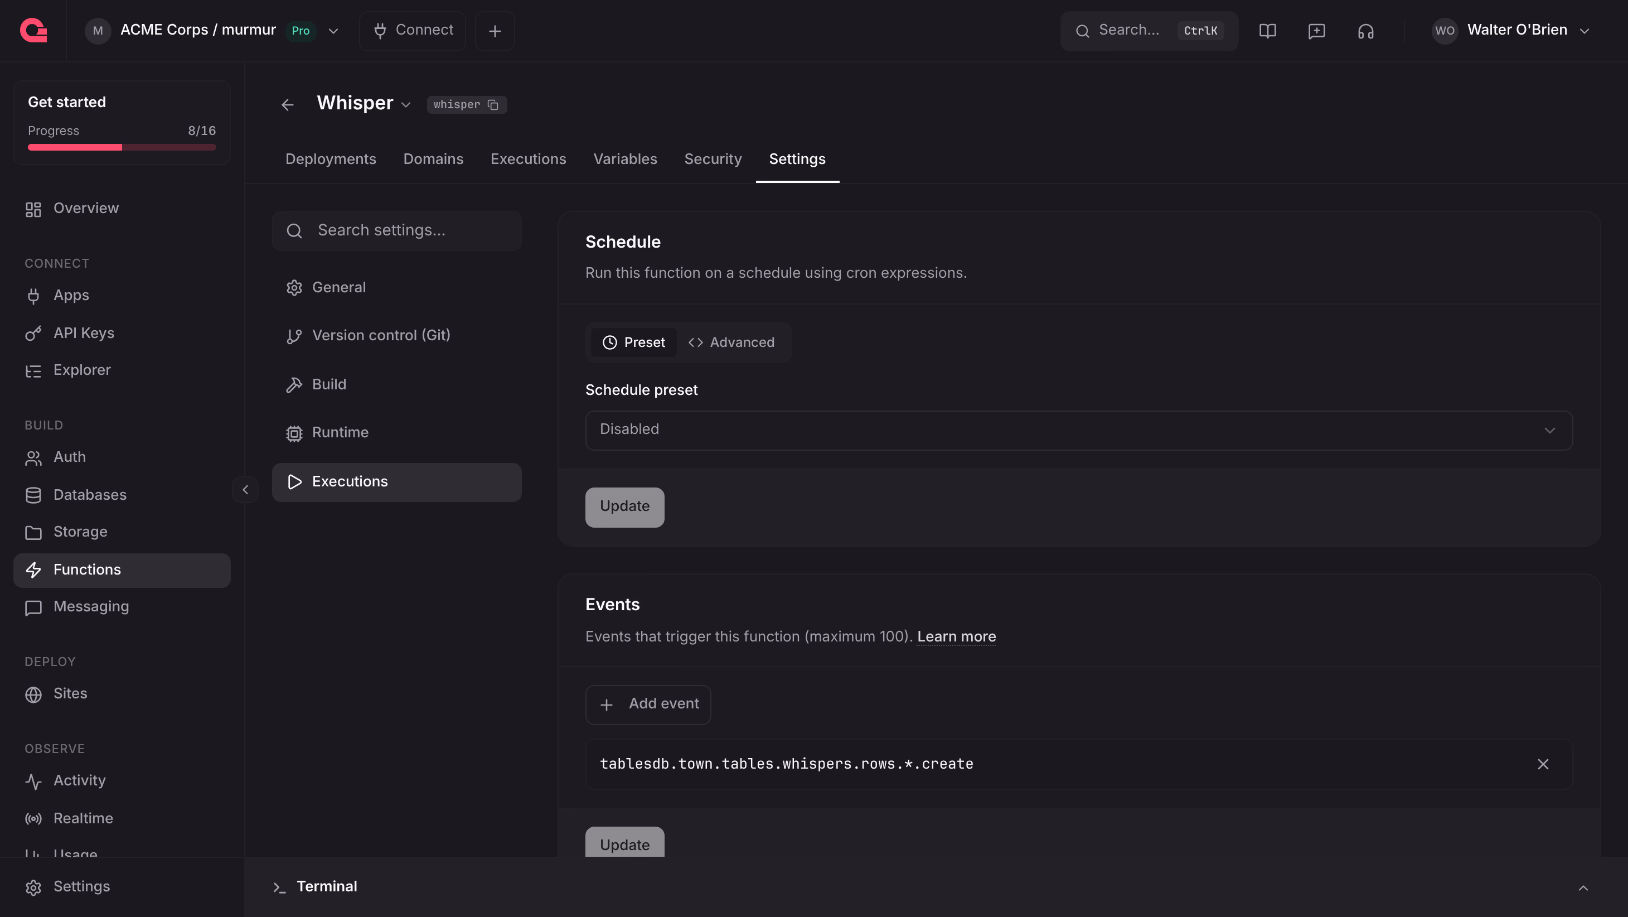This screenshot has width=1628, height=917.
Task: Open Version control (Git) settings
Action: [x=397, y=336]
